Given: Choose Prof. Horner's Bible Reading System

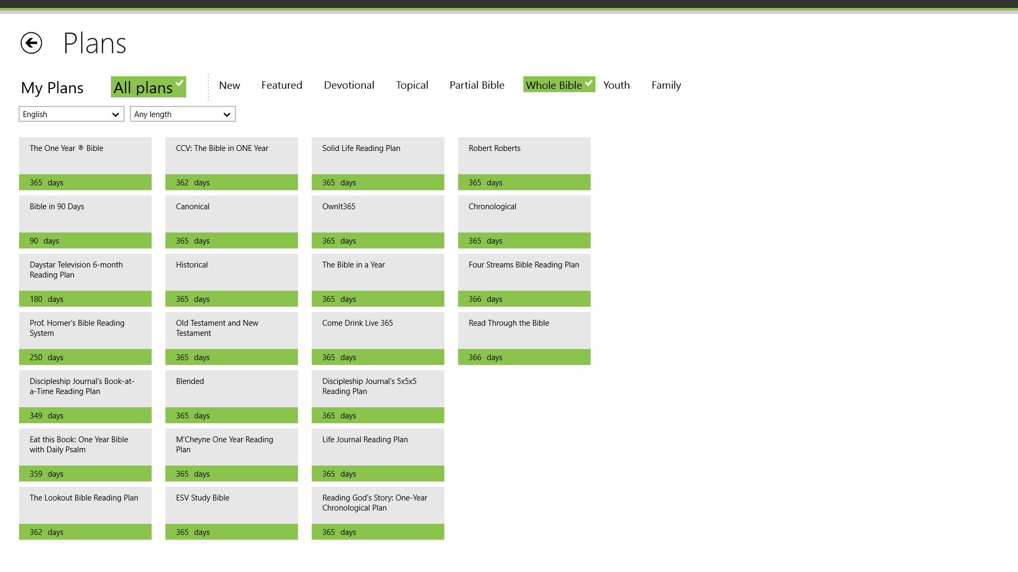Looking at the screenshot, I should click(x=85, y=338).
